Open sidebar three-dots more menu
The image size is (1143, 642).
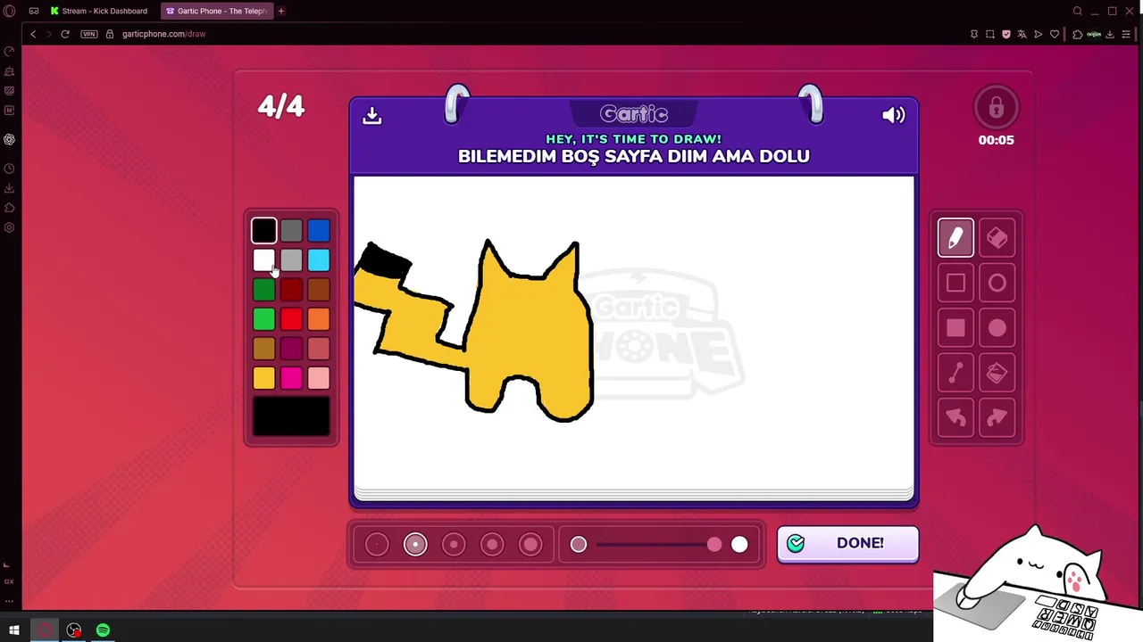(x=9, y=600)
